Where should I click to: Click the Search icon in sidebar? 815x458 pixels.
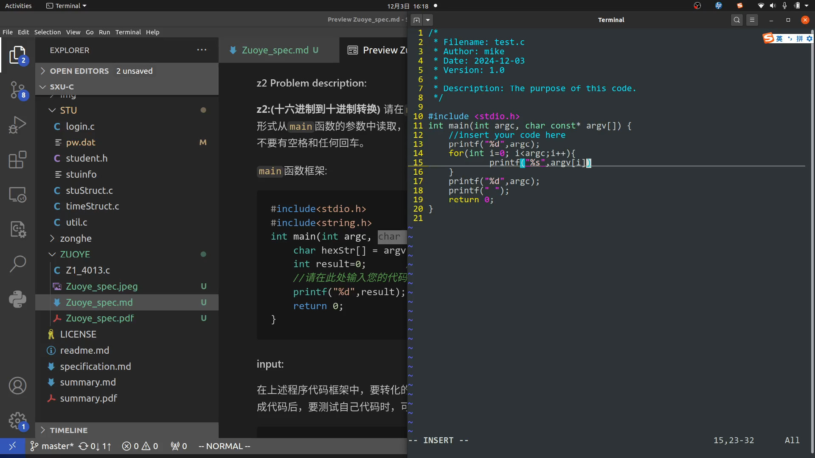click(17, 262)
